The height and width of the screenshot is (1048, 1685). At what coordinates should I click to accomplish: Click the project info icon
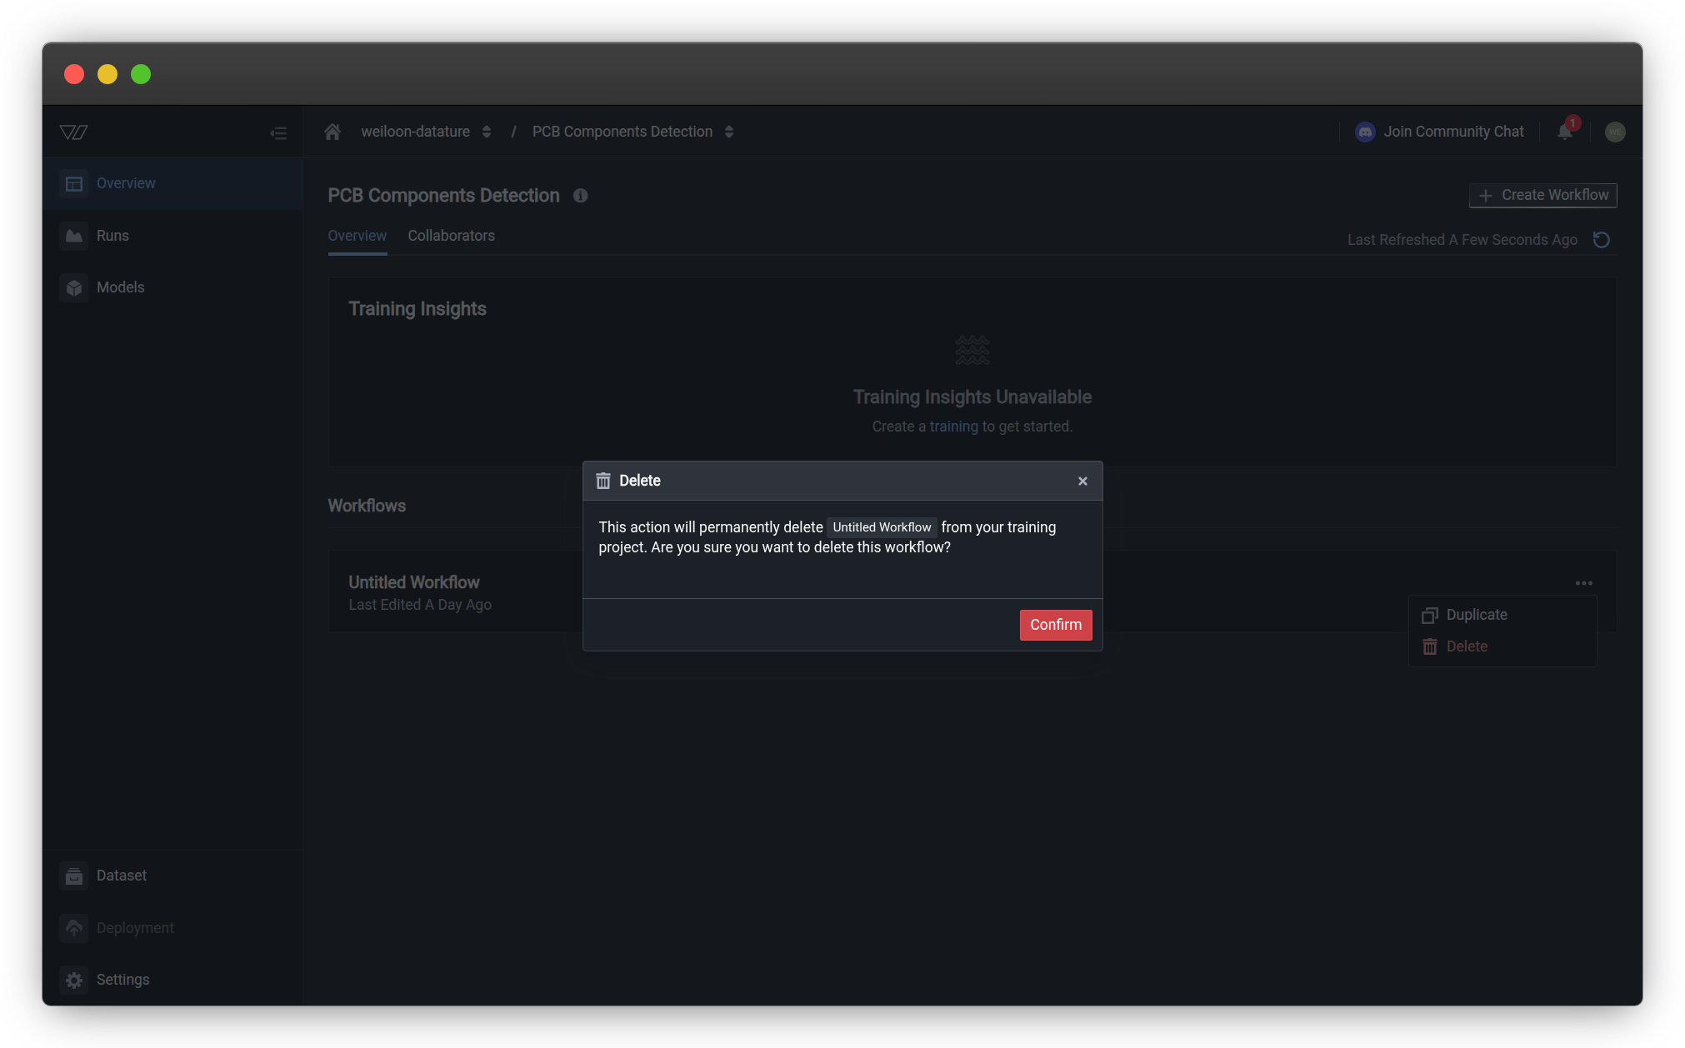point(581,196)
